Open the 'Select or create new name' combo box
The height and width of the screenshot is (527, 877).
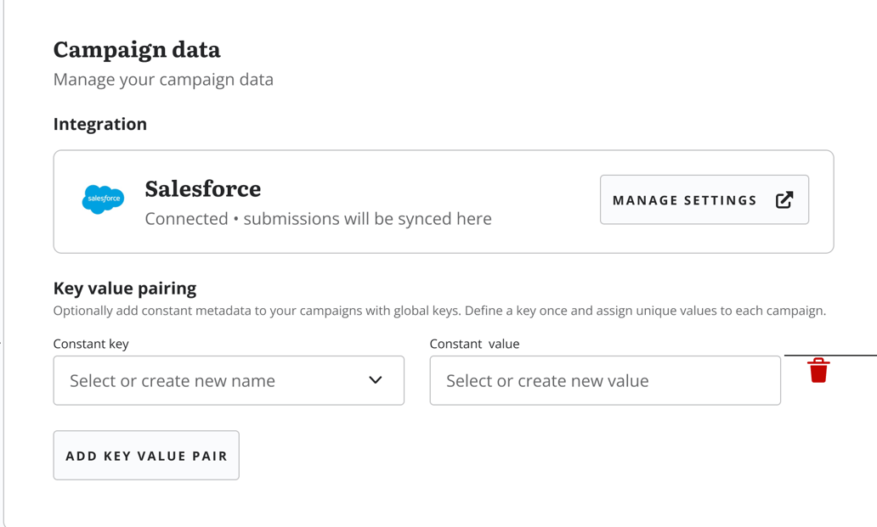tap(229, 380)
